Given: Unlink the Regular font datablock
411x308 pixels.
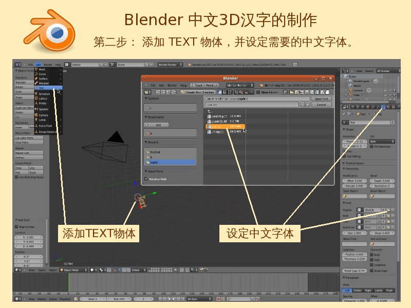Looking at the screenshot, I should [393, 210].
